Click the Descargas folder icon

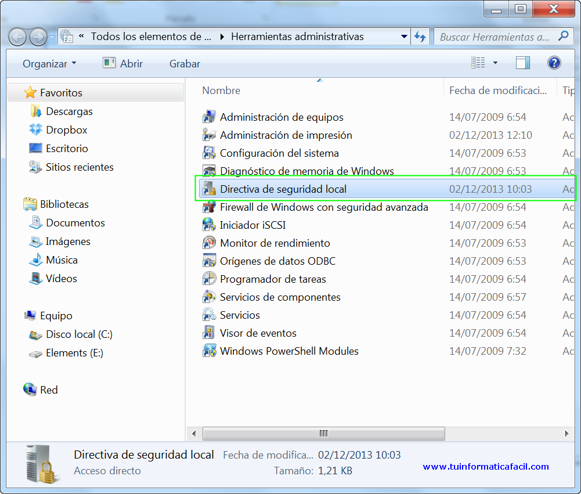coord(36,111)
